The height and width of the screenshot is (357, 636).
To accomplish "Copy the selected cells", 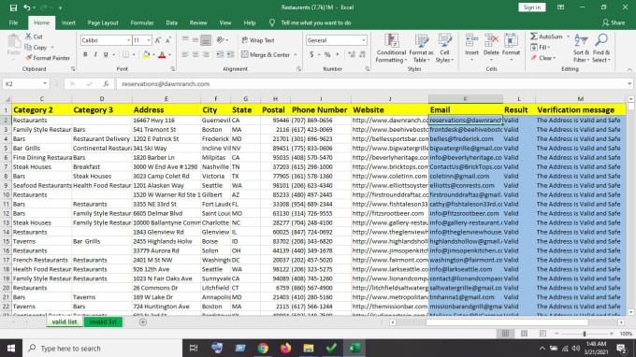I will click(x=36, y=48).
